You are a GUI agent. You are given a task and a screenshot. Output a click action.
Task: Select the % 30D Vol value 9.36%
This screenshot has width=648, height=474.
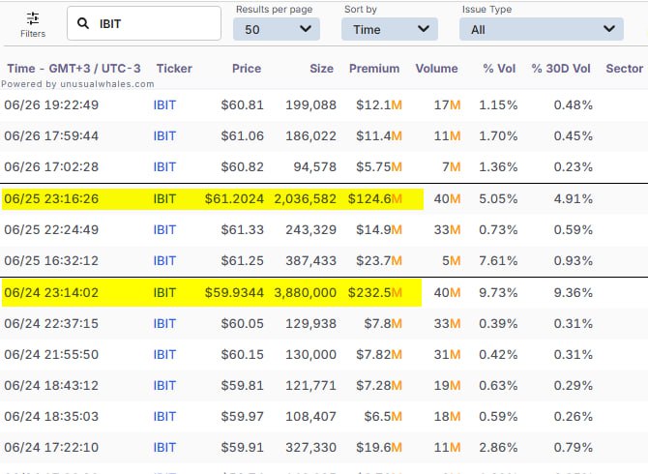pos(574,292)
